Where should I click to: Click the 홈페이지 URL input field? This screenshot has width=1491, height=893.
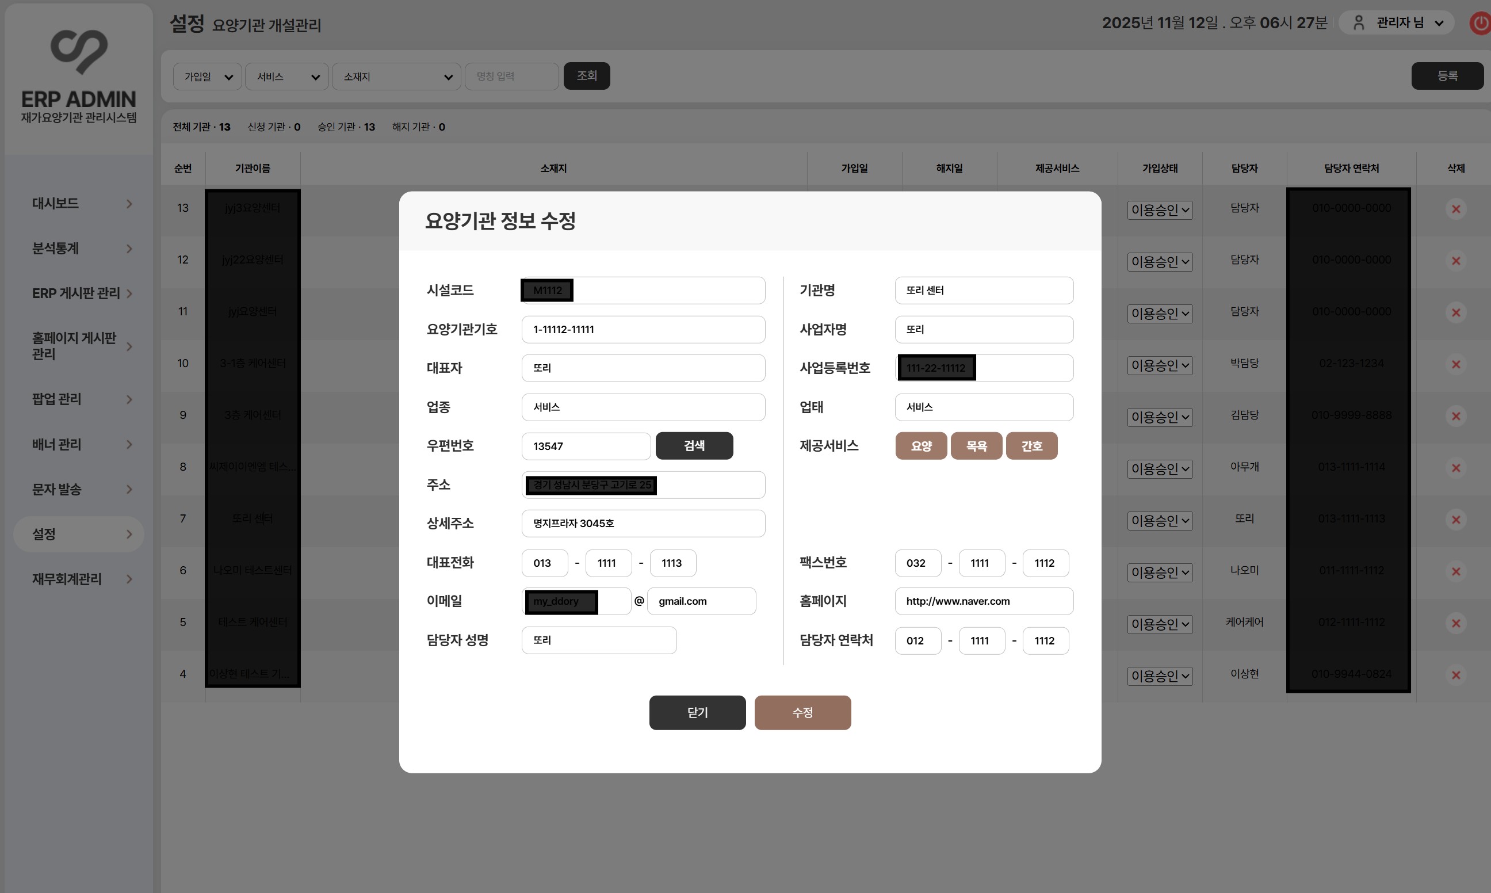click(984, 601)
